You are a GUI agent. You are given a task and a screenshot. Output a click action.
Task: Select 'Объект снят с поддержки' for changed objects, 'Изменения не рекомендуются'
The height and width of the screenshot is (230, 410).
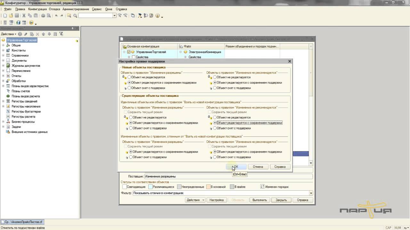215,157
